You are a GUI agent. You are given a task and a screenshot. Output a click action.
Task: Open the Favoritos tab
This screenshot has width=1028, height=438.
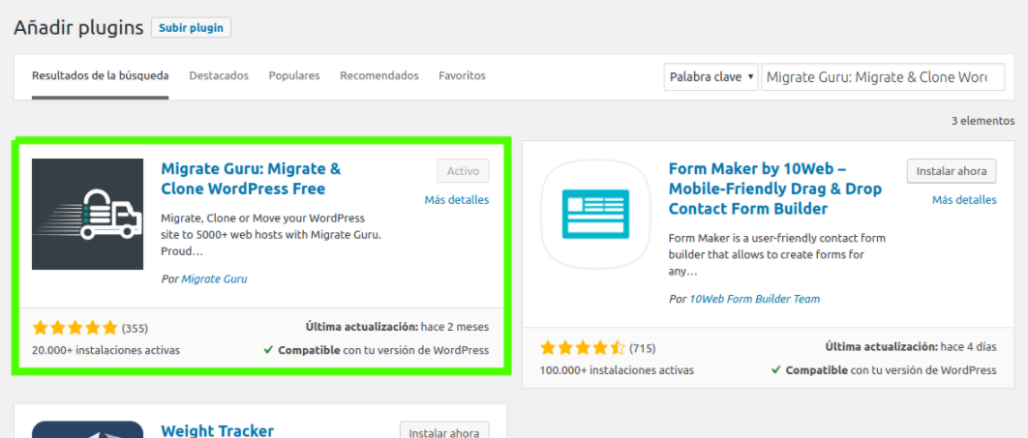[x=462, y=76]
